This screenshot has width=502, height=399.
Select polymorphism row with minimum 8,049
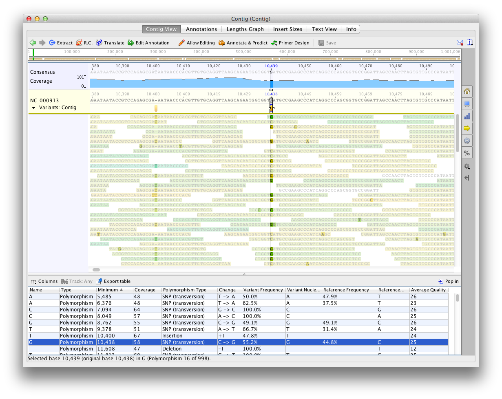(238, 316)
